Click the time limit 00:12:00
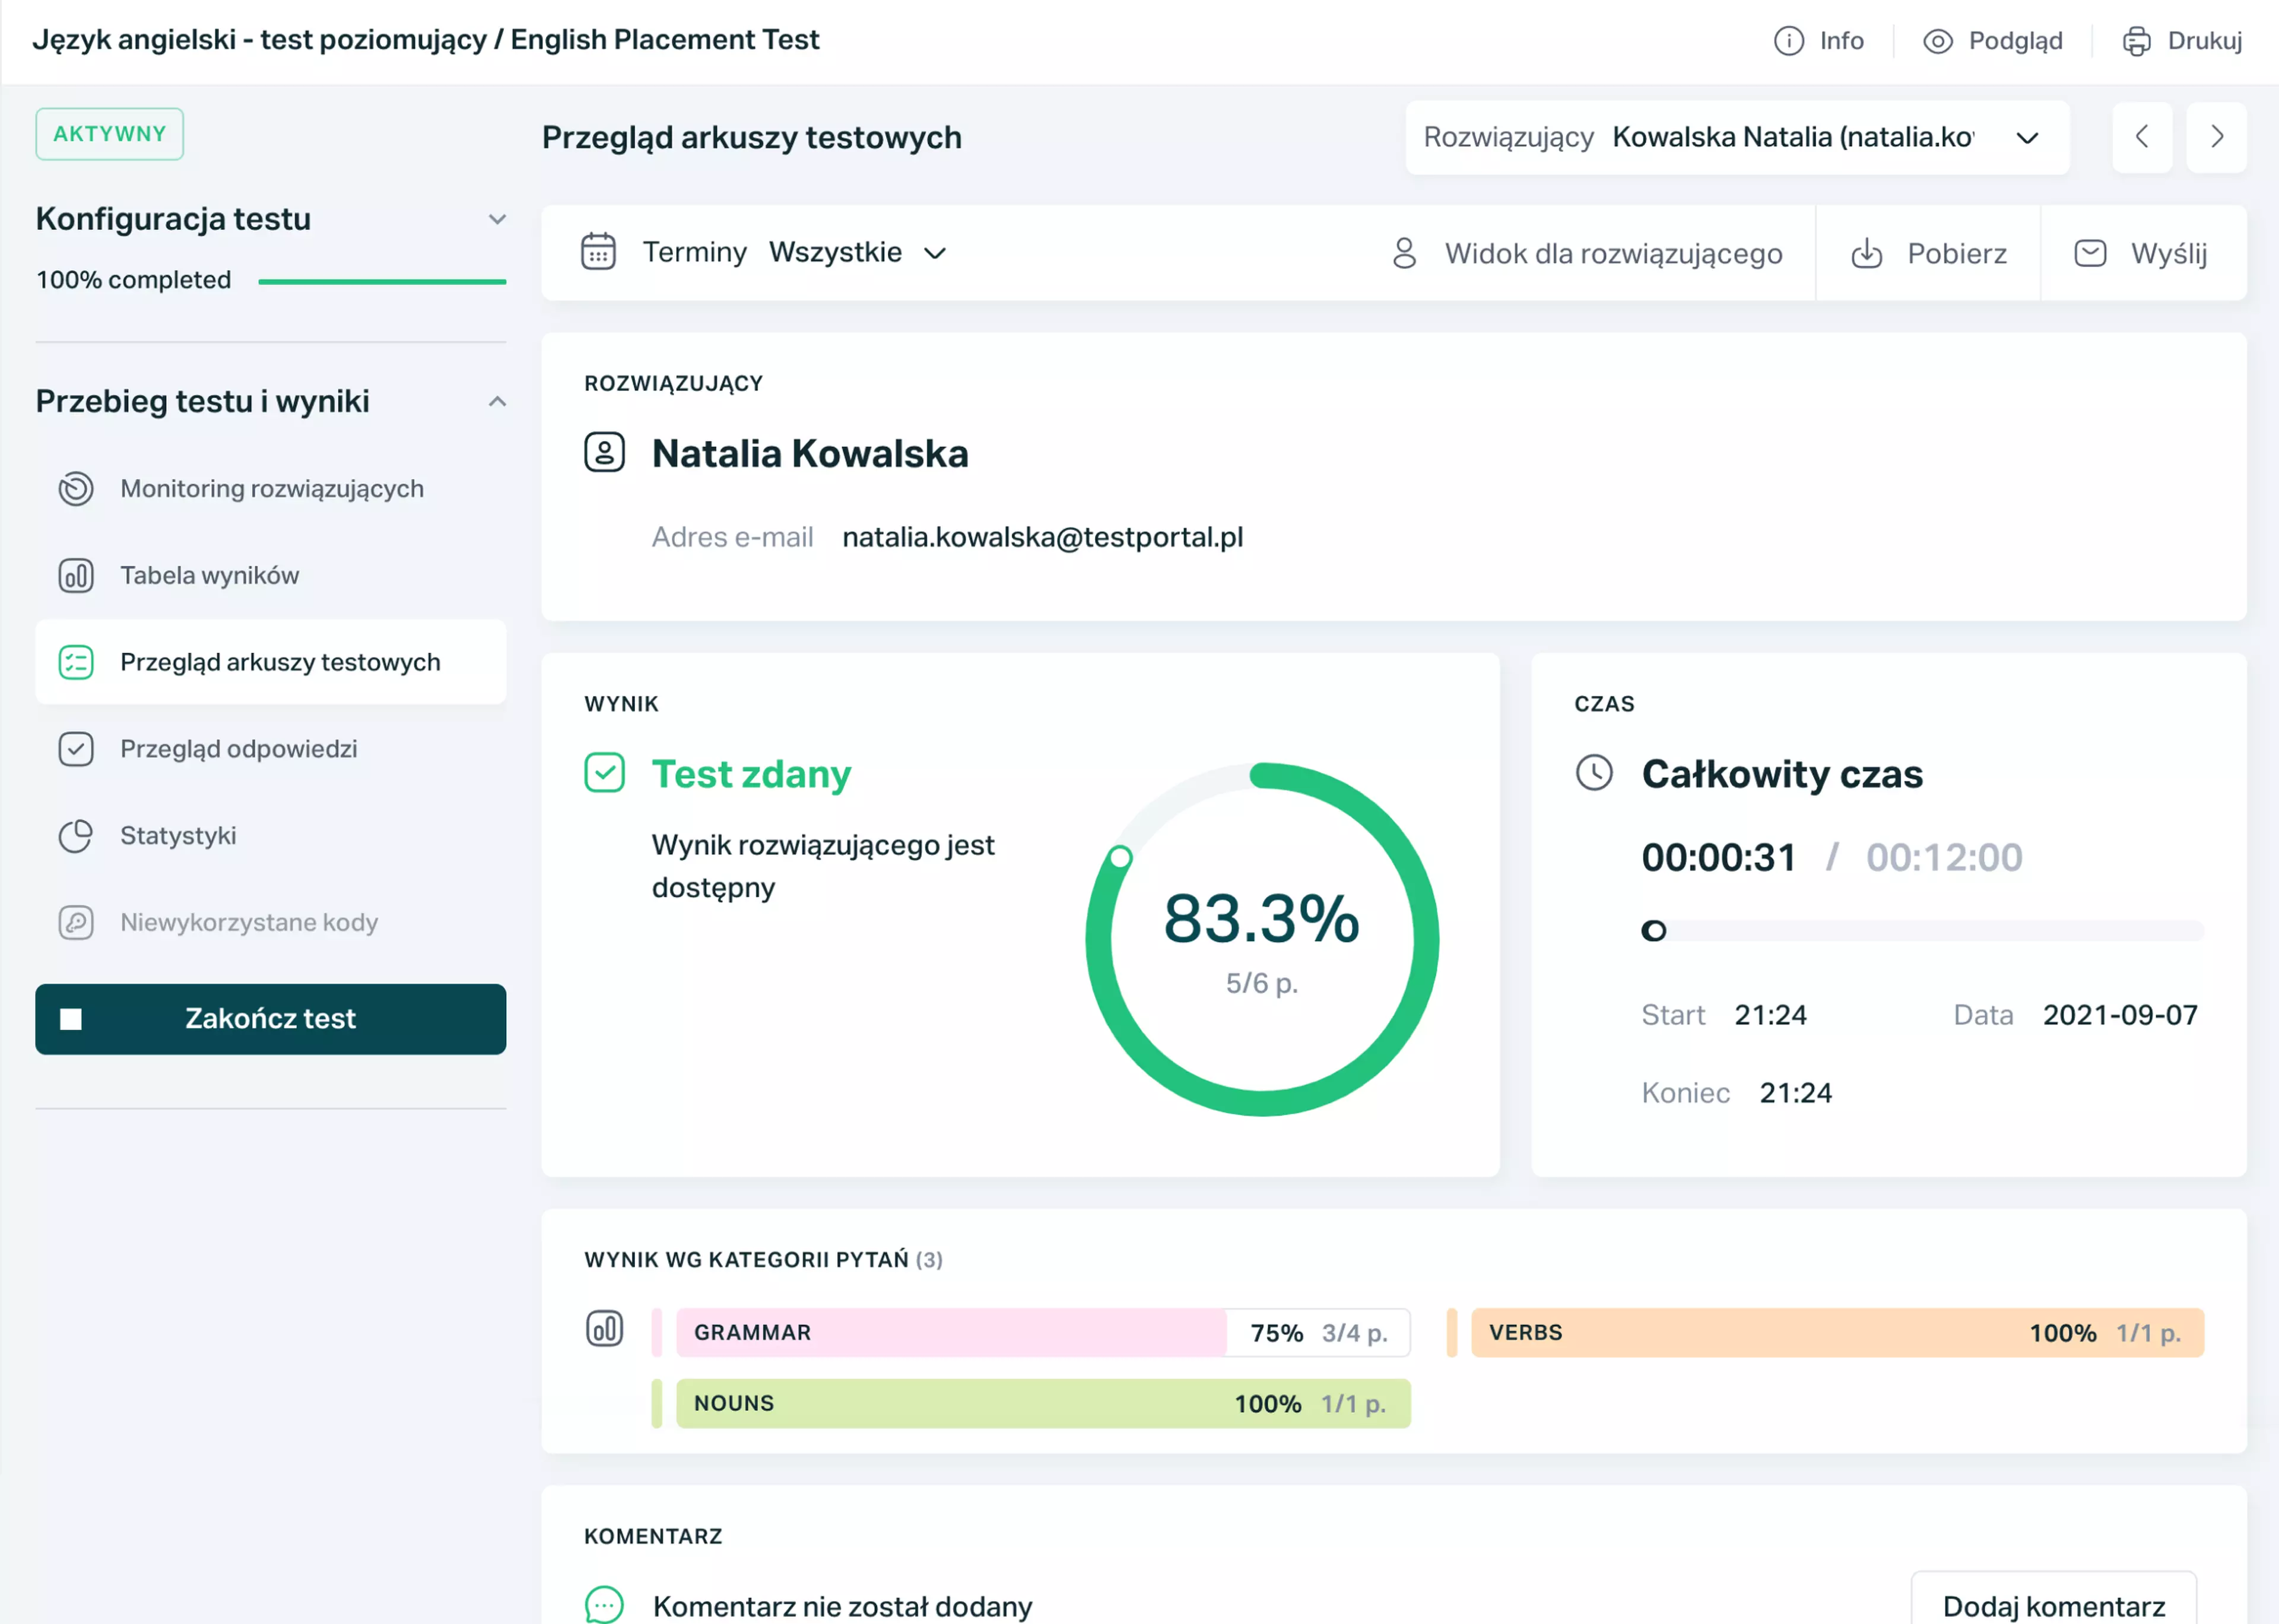The image size is (2279, 1624). coord(1944,858)
